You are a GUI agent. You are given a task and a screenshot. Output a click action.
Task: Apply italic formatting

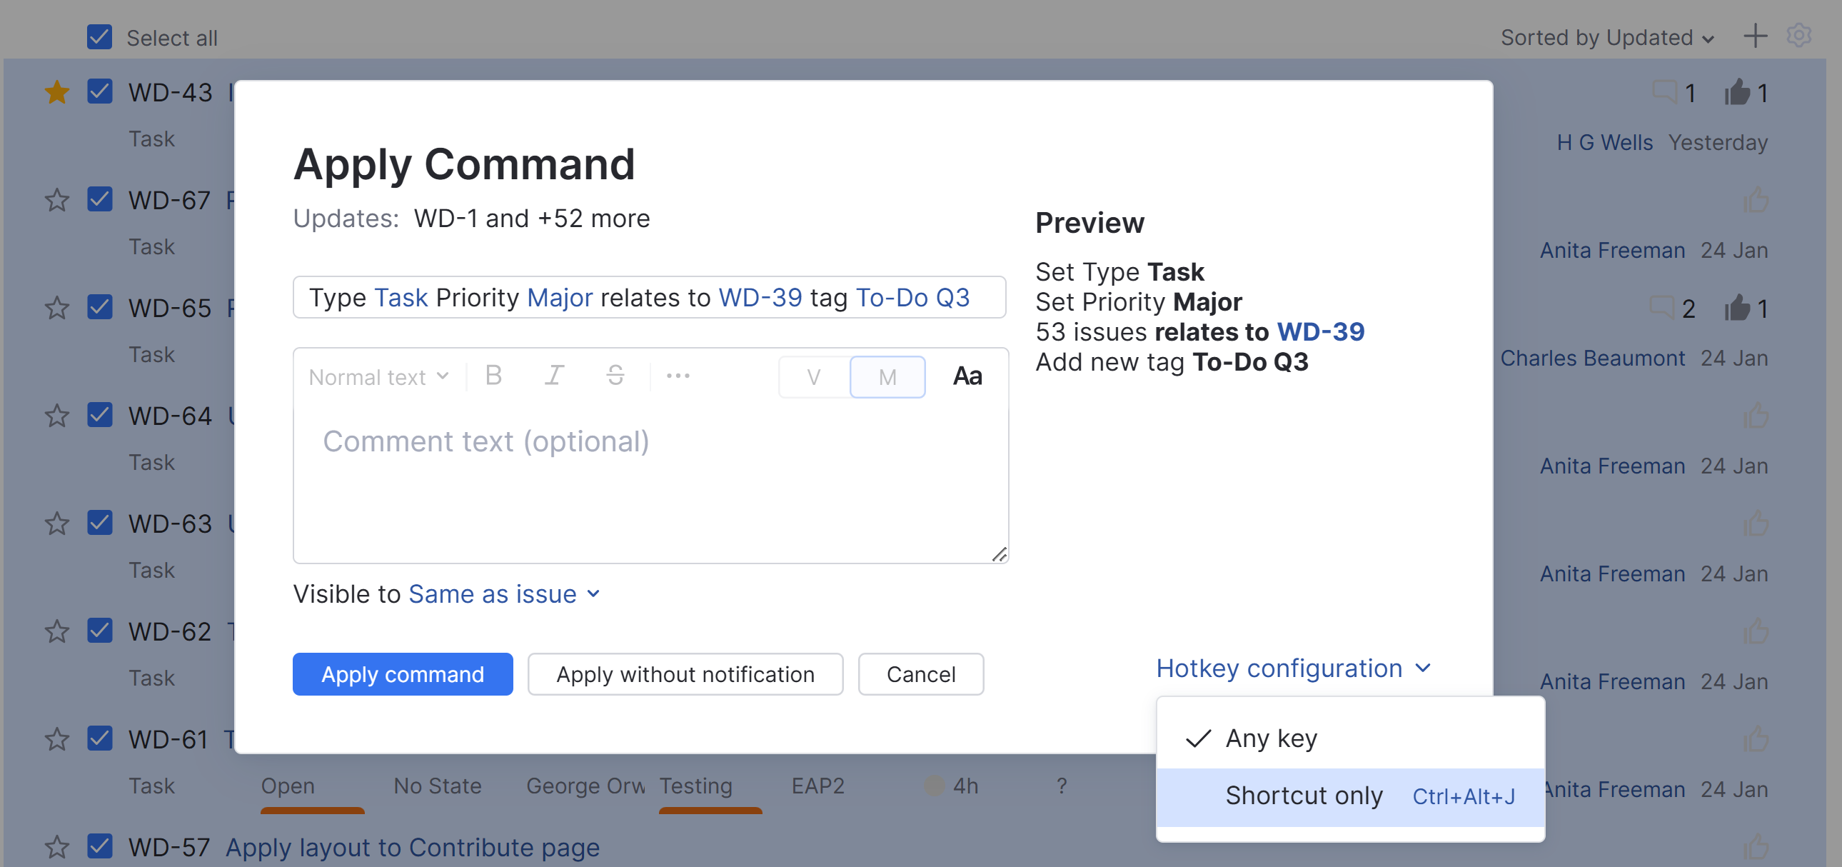(555, 376)
